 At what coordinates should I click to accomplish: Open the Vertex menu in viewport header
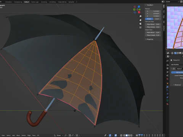point(24,135)
